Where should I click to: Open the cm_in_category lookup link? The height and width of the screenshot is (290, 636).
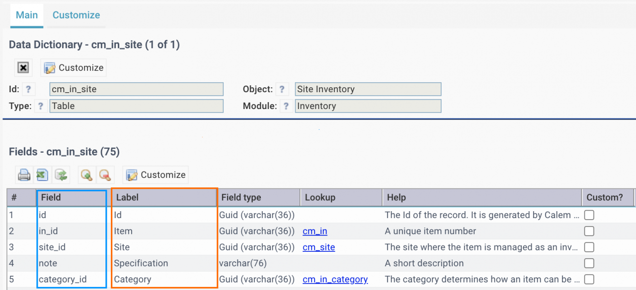point(335,279)
